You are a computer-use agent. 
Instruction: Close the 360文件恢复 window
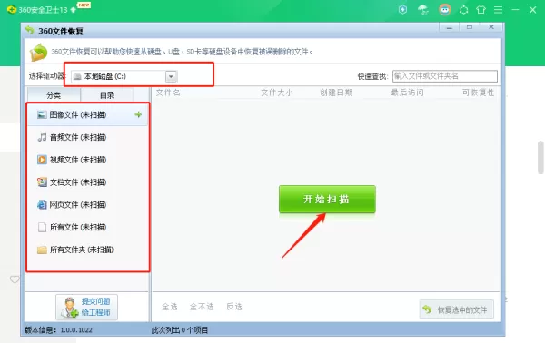coord(491,27)
